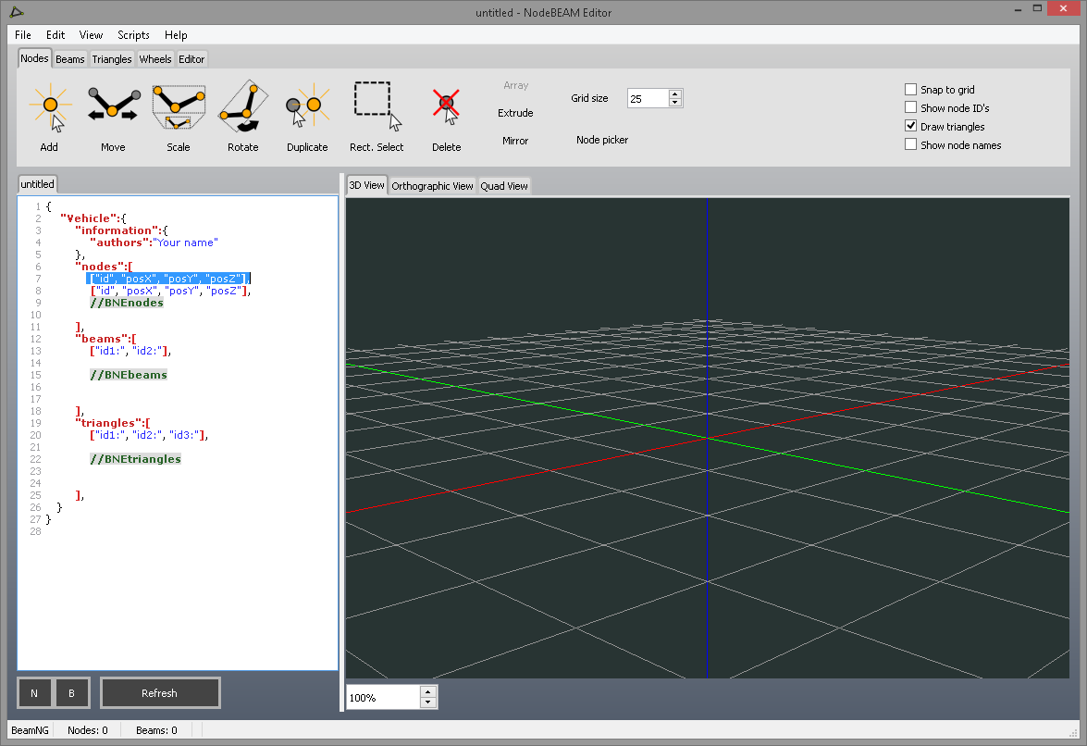1087x746 pixels.
Task: Click the "triangles":[ line in code
Action: tap(112, 423)
